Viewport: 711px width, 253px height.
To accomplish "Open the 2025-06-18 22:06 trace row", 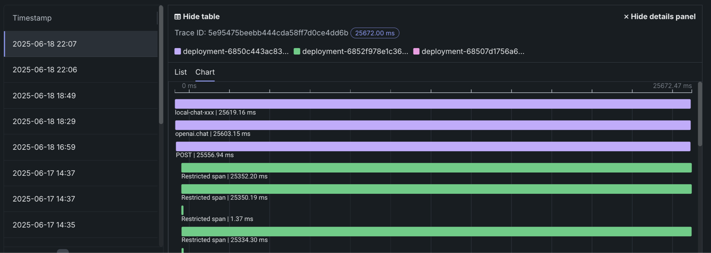I will click(81, 70).
